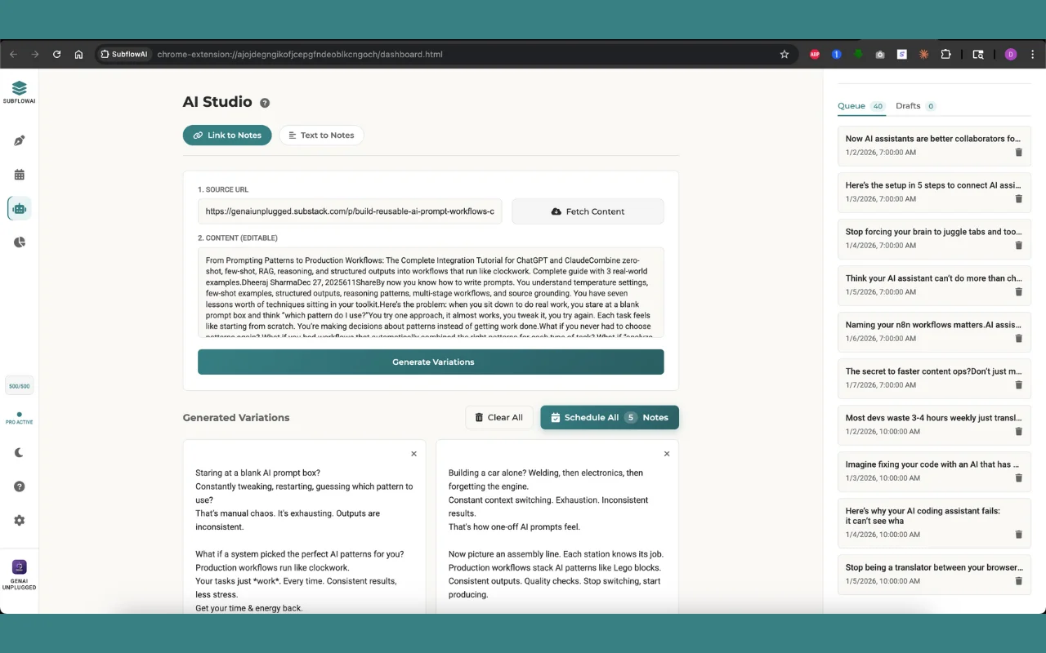
Task: Select the AI Studio robot icon
Action: [19, 208]
